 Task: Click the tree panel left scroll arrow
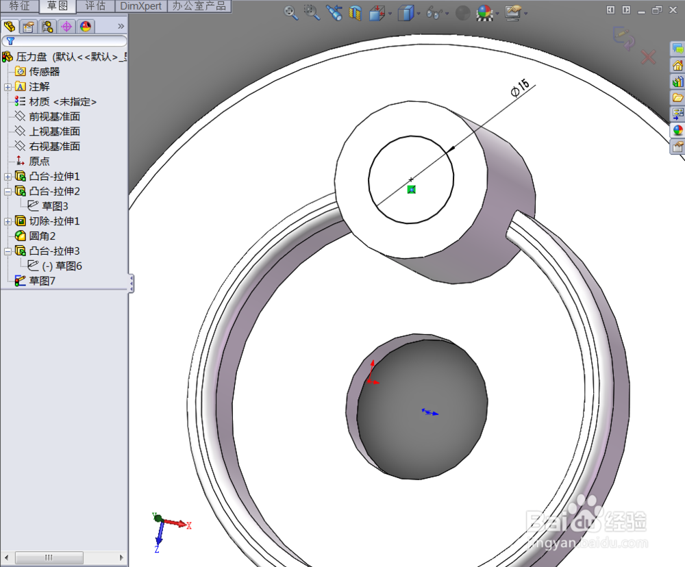coord(6,557)
